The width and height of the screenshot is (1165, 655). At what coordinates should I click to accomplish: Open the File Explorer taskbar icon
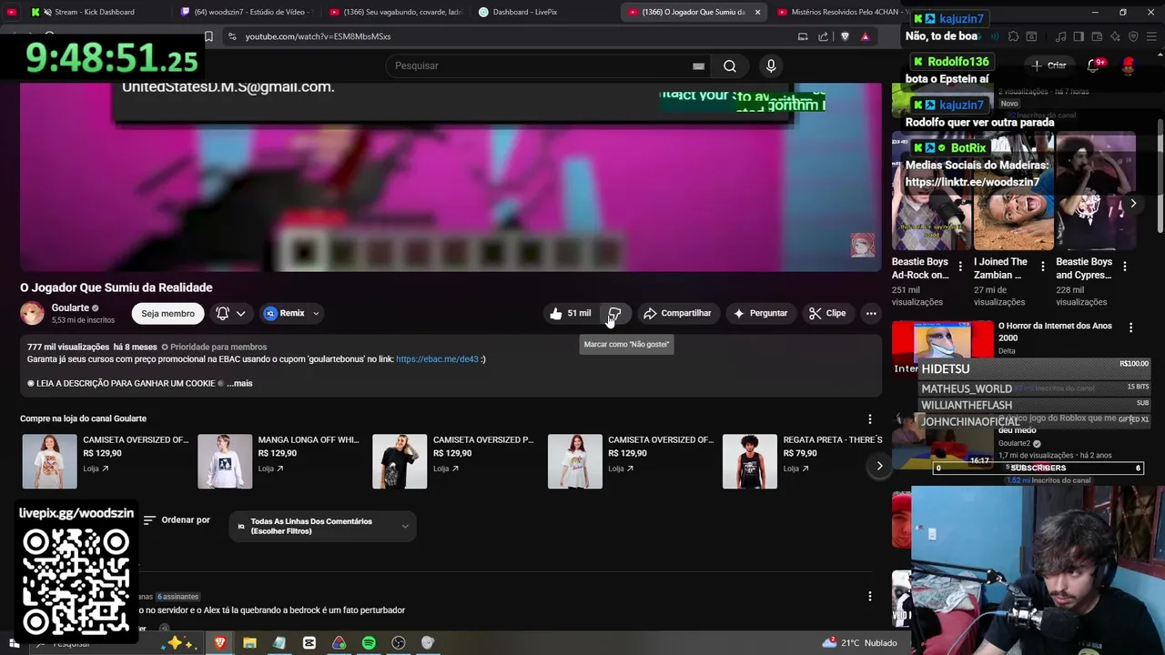[x=249, y=643]
